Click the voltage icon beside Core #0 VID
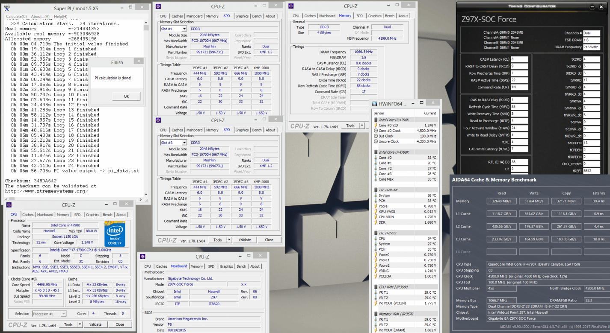 coord(376,126)
